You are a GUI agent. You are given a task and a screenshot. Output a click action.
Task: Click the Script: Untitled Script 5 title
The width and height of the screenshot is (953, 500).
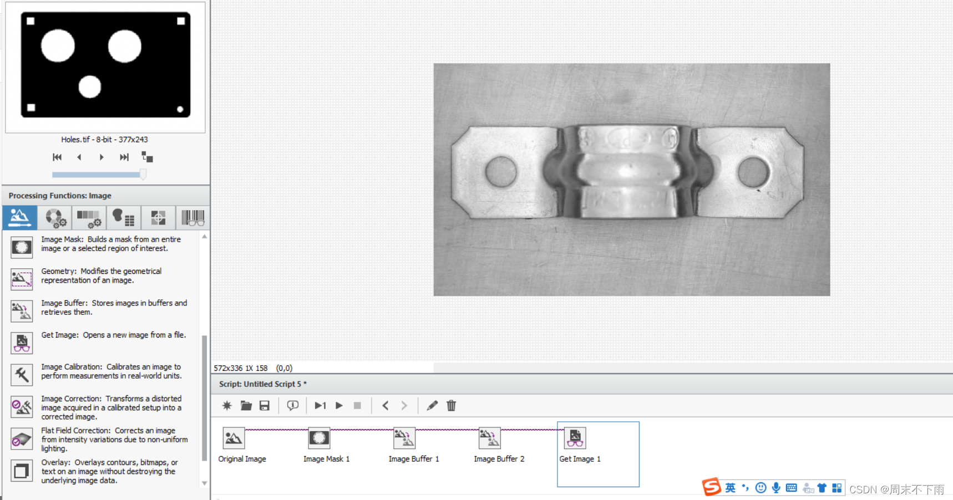[x=263, y=384]
